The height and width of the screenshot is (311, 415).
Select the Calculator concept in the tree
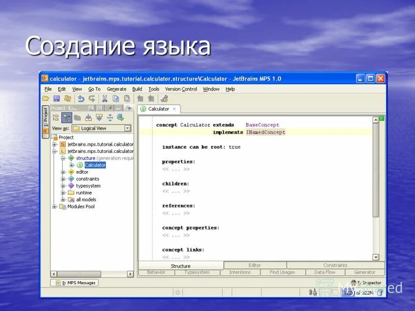point(94,165)
